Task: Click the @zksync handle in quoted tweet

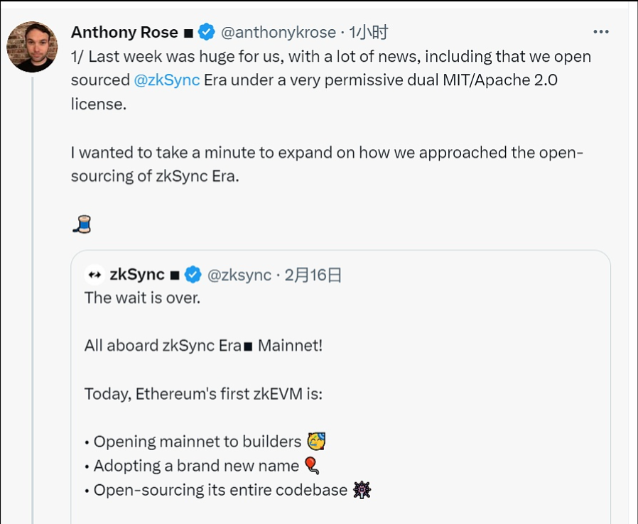Action: coord(239,274)
